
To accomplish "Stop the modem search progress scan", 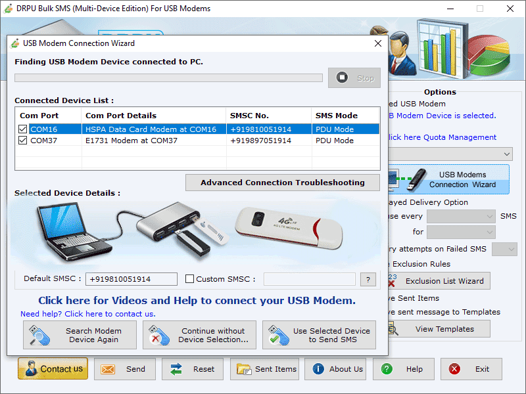I will pos(354,77).
